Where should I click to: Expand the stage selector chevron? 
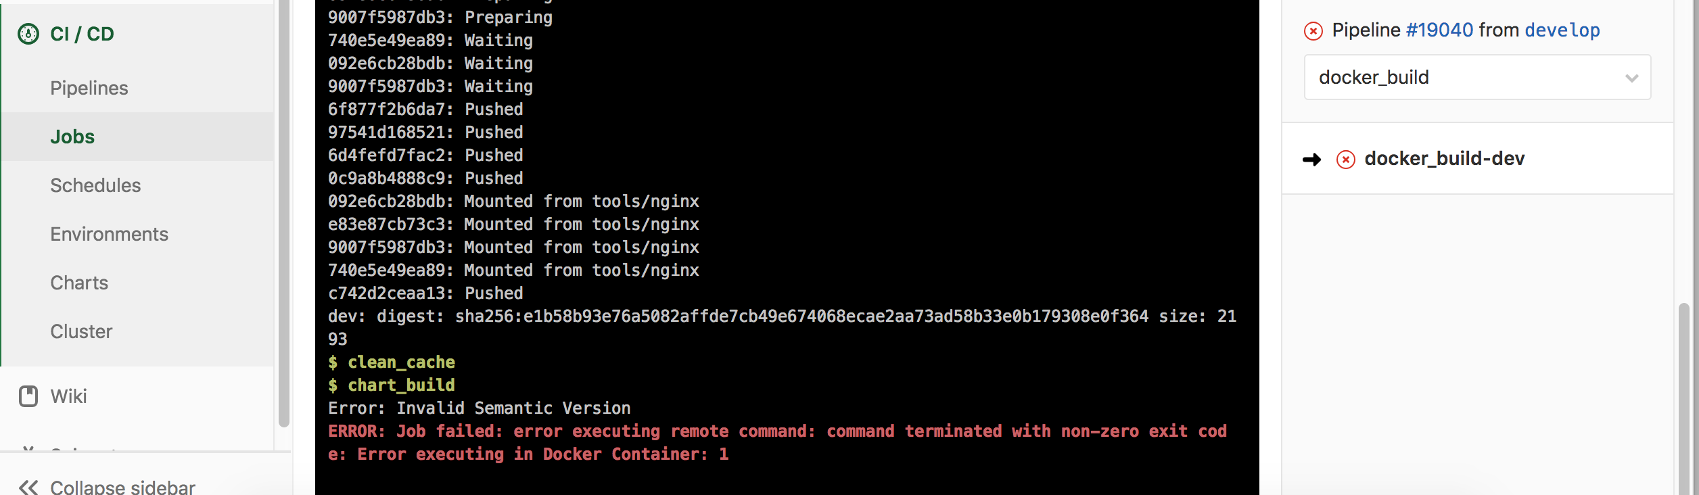(1631, 78)
